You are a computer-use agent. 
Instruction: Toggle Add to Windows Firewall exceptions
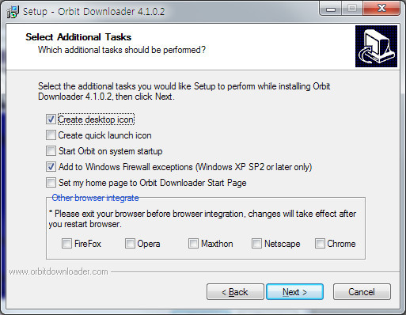51,167
